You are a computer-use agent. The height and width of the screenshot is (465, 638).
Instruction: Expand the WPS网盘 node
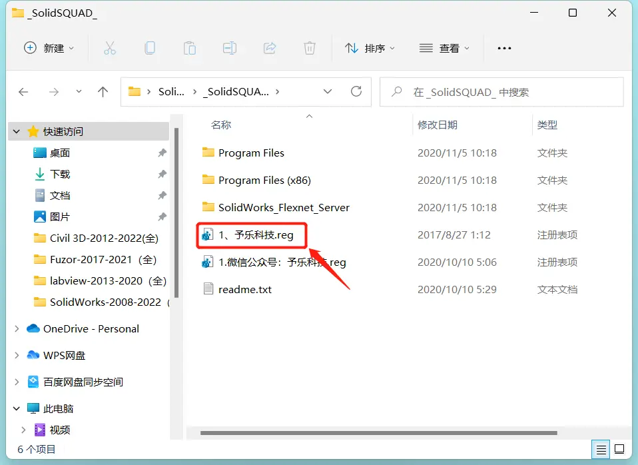click(x=17, y=355)
